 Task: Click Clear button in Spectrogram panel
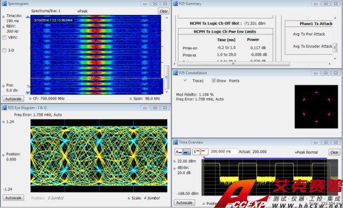click(x=163, y=11)
